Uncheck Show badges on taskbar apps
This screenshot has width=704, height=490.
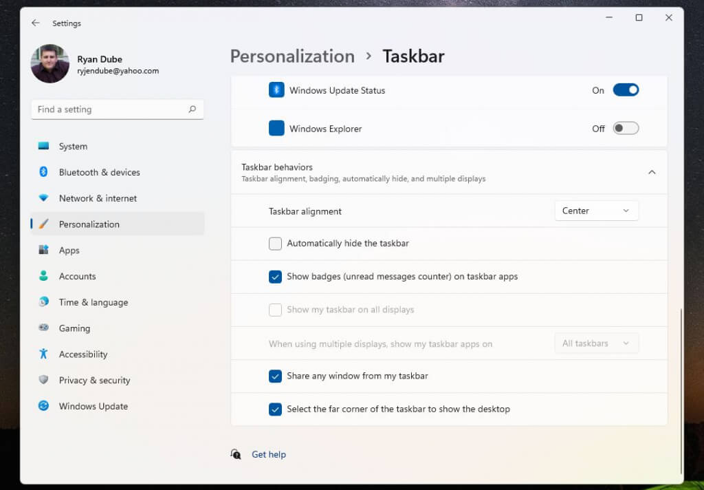tap(275, 277)
